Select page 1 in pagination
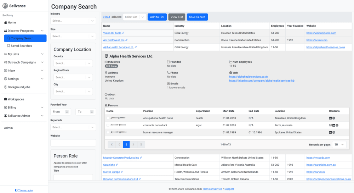The image size is (354, 193). [x=126, y=144]
